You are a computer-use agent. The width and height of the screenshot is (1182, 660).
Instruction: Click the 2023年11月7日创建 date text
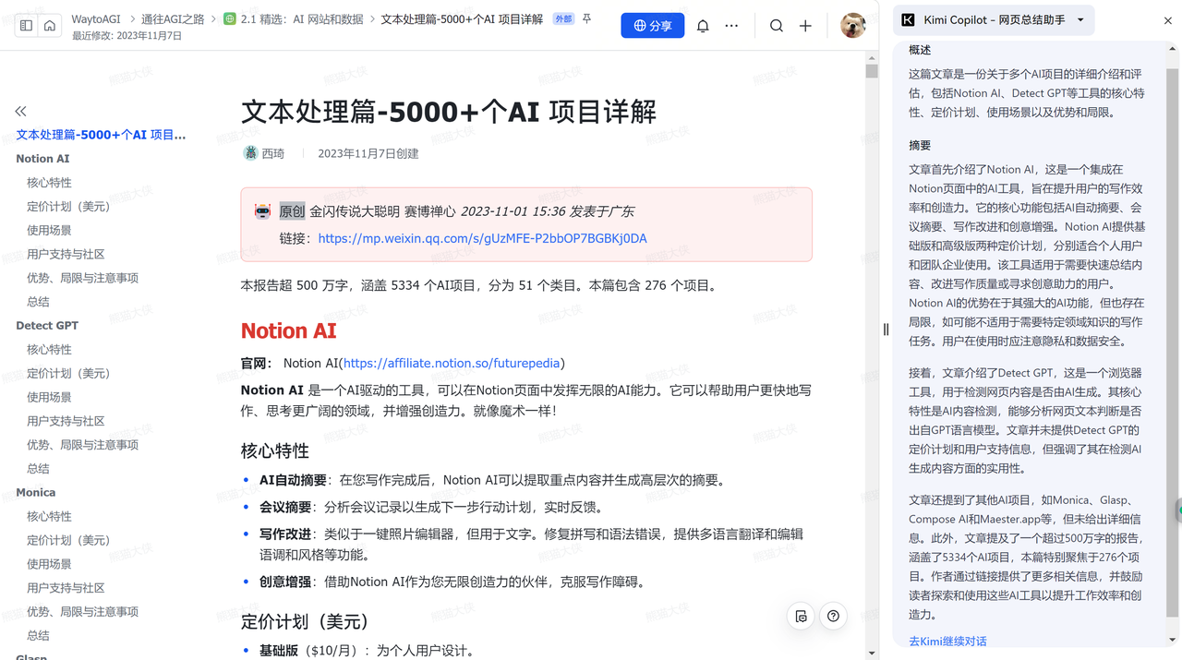[x=368, y=153]
